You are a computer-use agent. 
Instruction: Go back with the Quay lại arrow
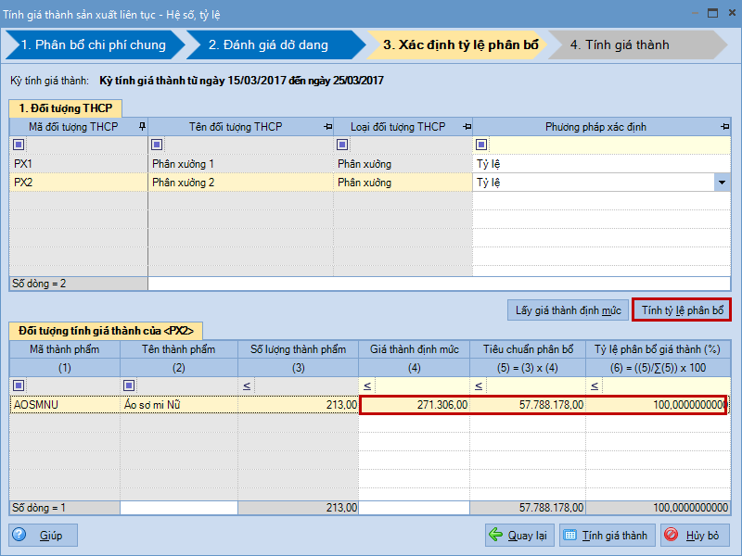[x=518, y=535]
